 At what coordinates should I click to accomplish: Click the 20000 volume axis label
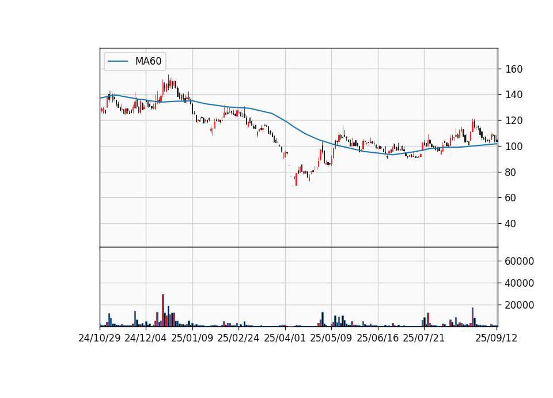coord(520,305)
